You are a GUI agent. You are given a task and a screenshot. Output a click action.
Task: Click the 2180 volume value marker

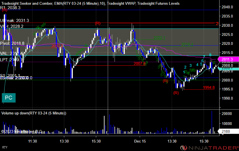[228, 132]
